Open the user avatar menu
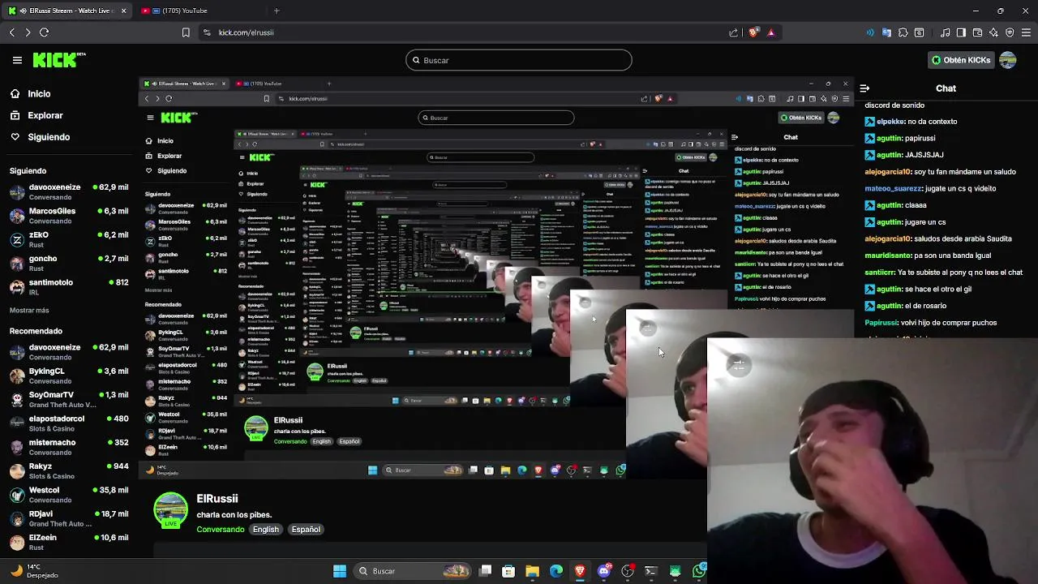The height and width of the screenshot is (584, 1038). tap(1008, 60)
